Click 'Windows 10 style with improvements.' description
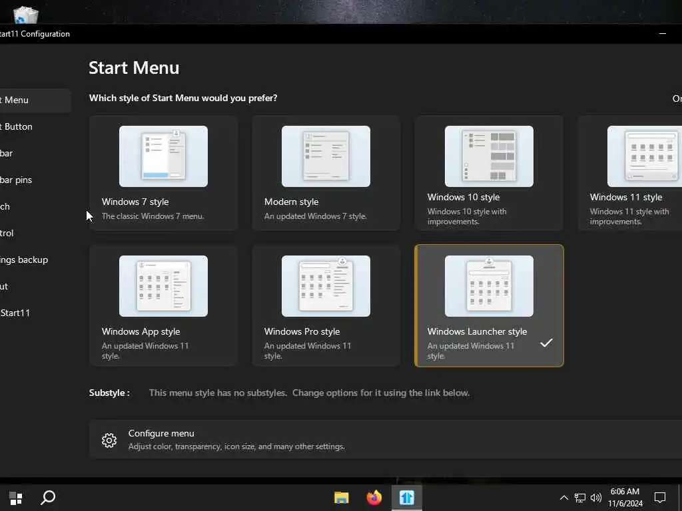Viewport: 682px width, 511px height. pos(467,216)
